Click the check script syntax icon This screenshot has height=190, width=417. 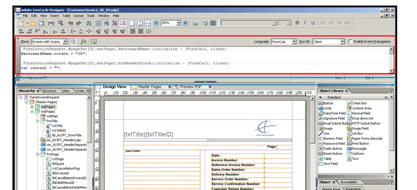pos(94,42)
